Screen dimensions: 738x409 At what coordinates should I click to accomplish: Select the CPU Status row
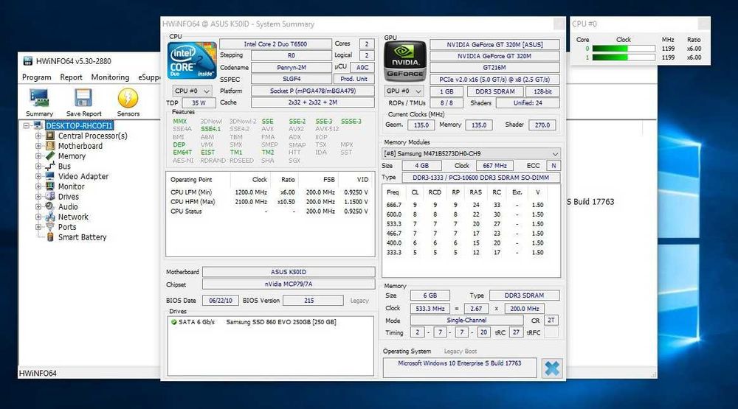pyautogui.click(x=270, y=211)
